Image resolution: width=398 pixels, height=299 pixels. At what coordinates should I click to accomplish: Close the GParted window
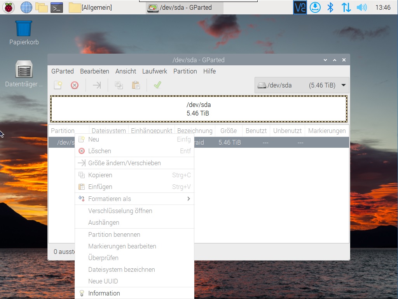pyautogui.click(x=344, y=60)
